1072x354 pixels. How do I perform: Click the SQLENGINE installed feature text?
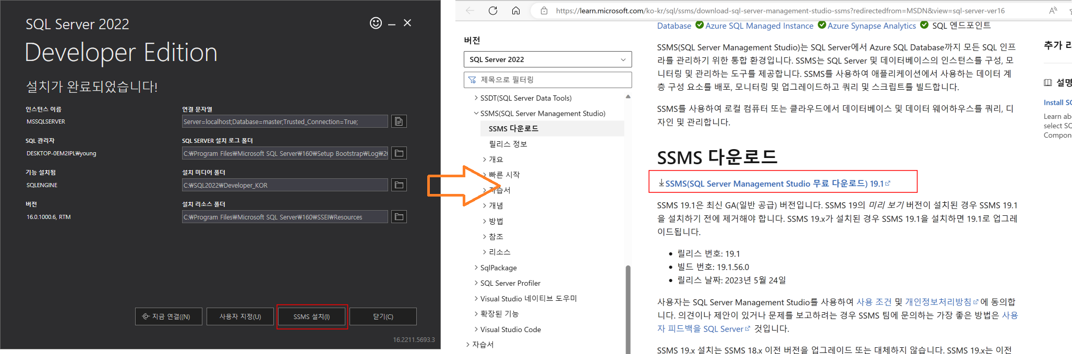coord(42,185)
